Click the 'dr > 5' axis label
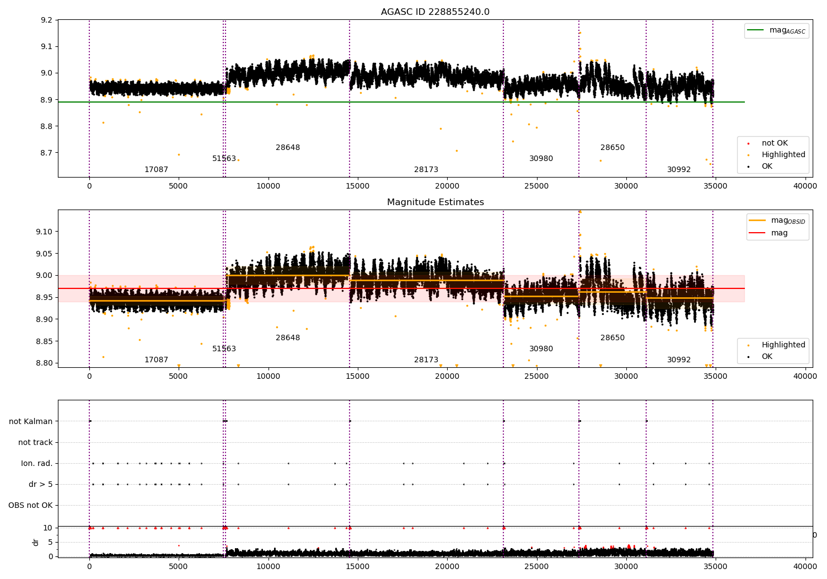Image resolution: width=827 pixels, height=579 pixels. pos(41,485)
